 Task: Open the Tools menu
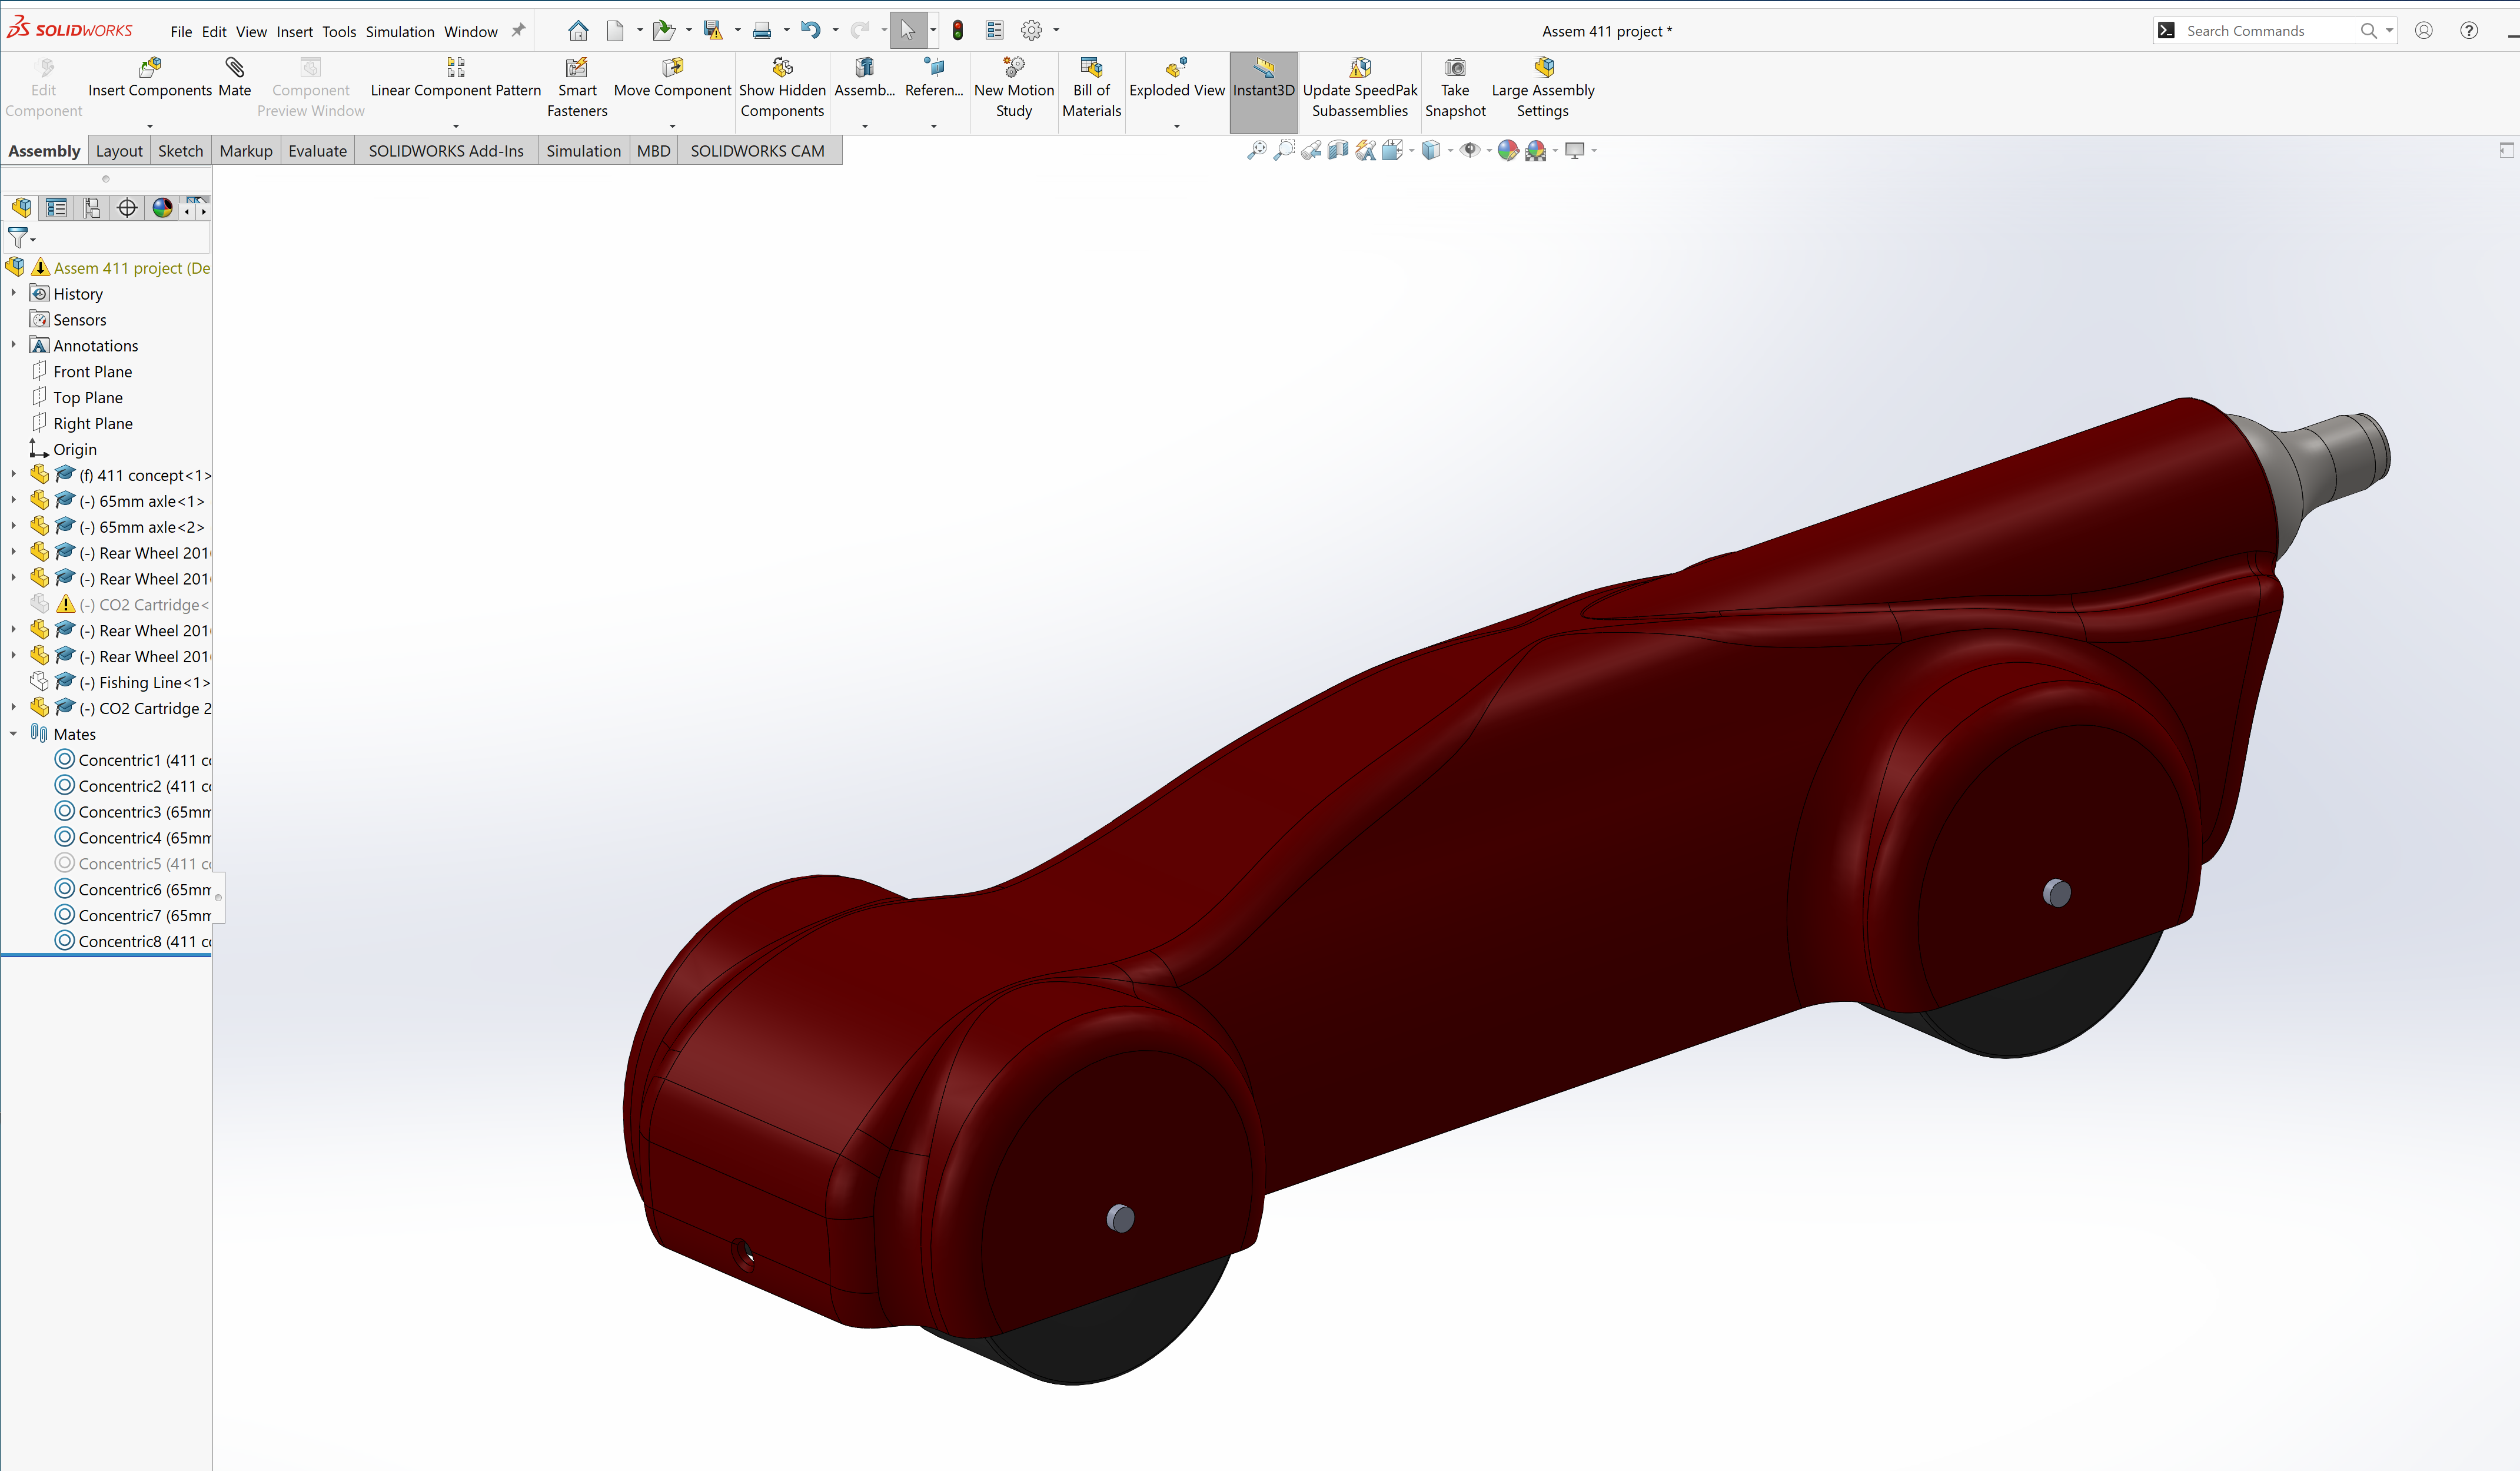pos(339,32)
